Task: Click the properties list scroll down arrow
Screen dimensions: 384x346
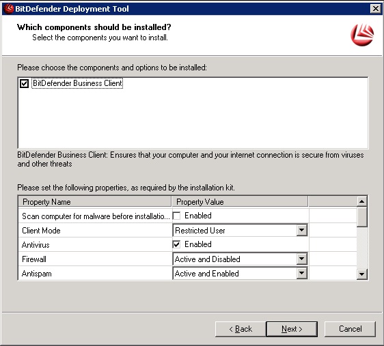Action: (x=361, y=274)
